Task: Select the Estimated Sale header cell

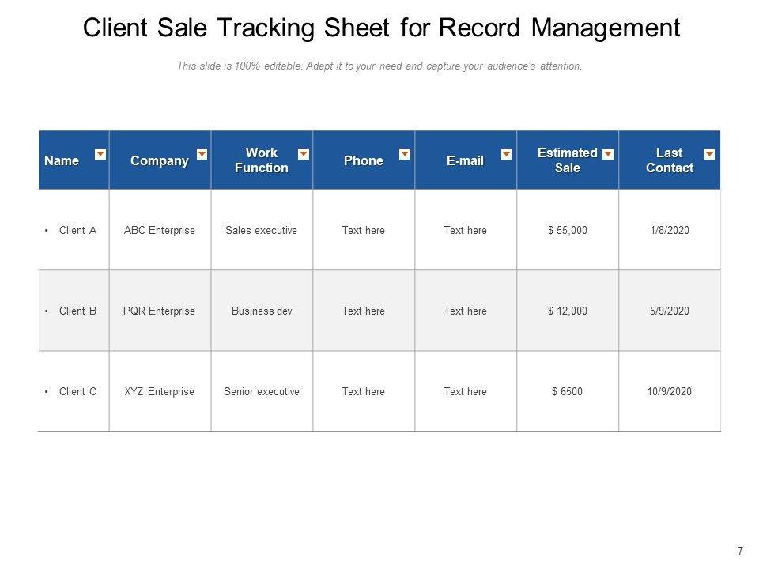Action: click(x=568, y=160)
